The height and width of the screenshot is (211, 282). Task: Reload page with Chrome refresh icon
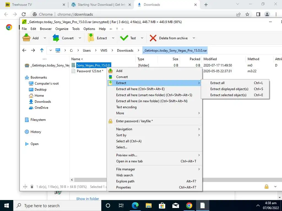(24, 14)
